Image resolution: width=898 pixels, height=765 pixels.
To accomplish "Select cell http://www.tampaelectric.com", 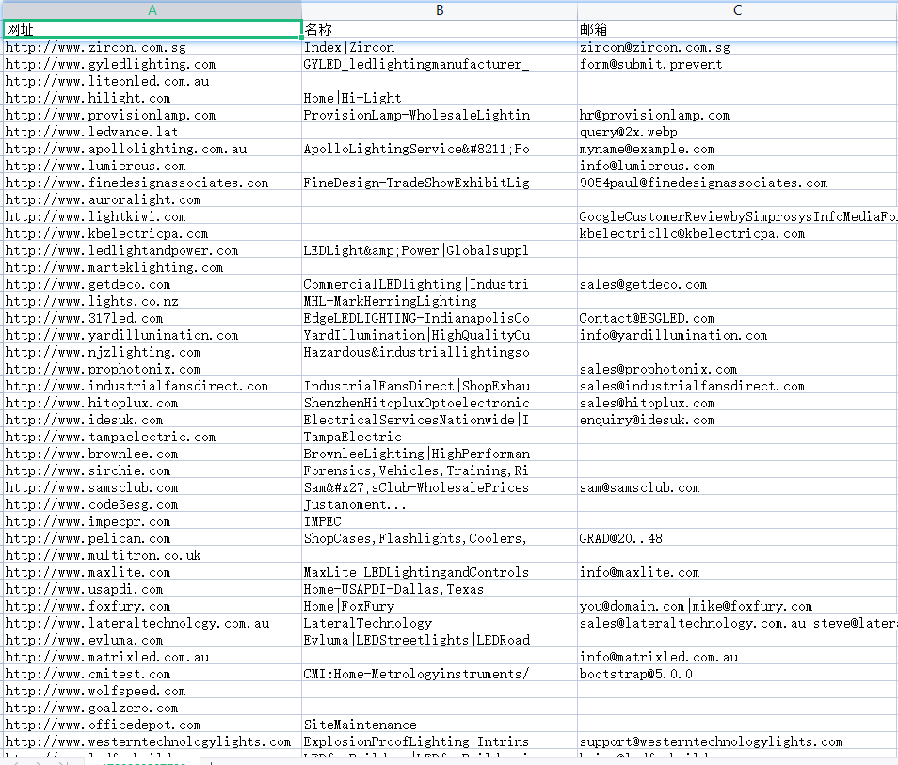I will tap(152, 437).
